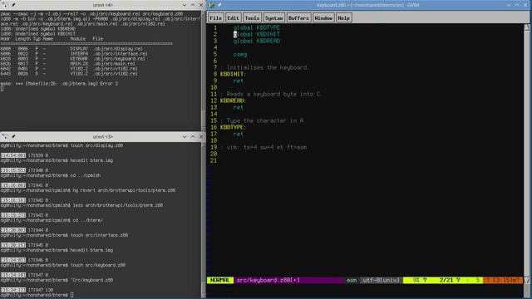Click the KBDINIT: label on line 8
532x299 pixels.
pyautogui.click(x=233, y=74)
